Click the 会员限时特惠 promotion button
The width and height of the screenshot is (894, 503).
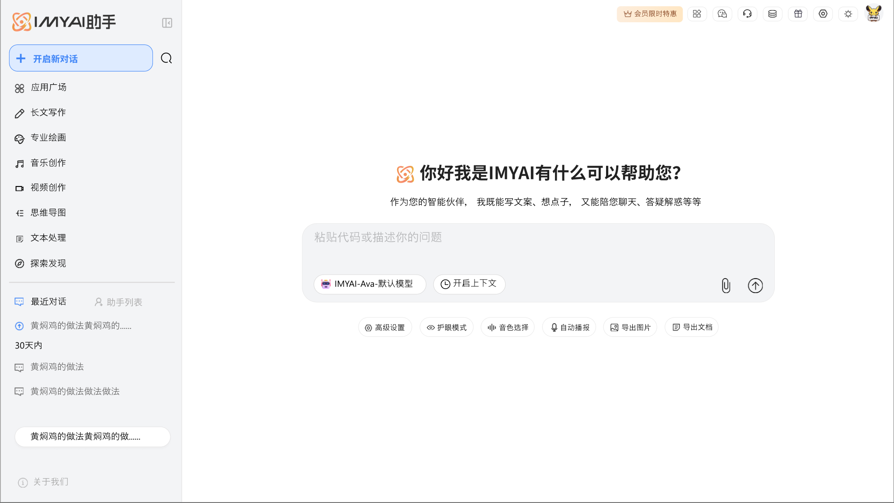point(650,14)
